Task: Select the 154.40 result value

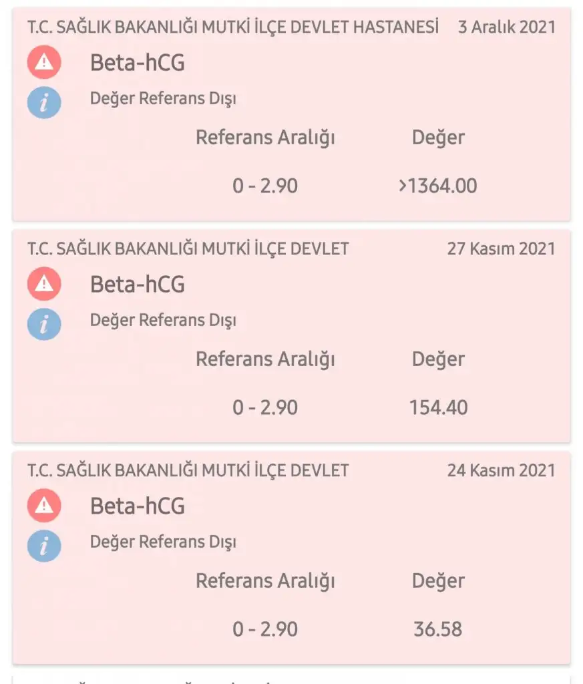Action: tap(438, 407)
